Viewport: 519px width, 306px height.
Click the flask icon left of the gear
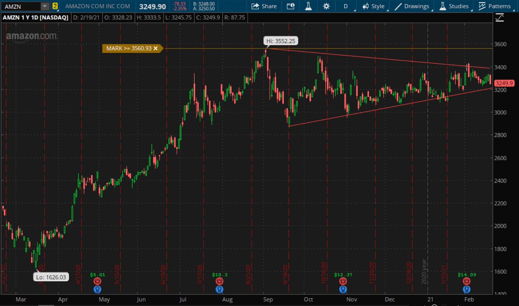(308, 6)
